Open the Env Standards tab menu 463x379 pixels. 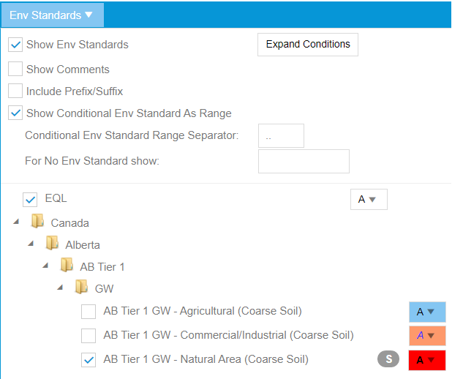[x=52, y=14]
